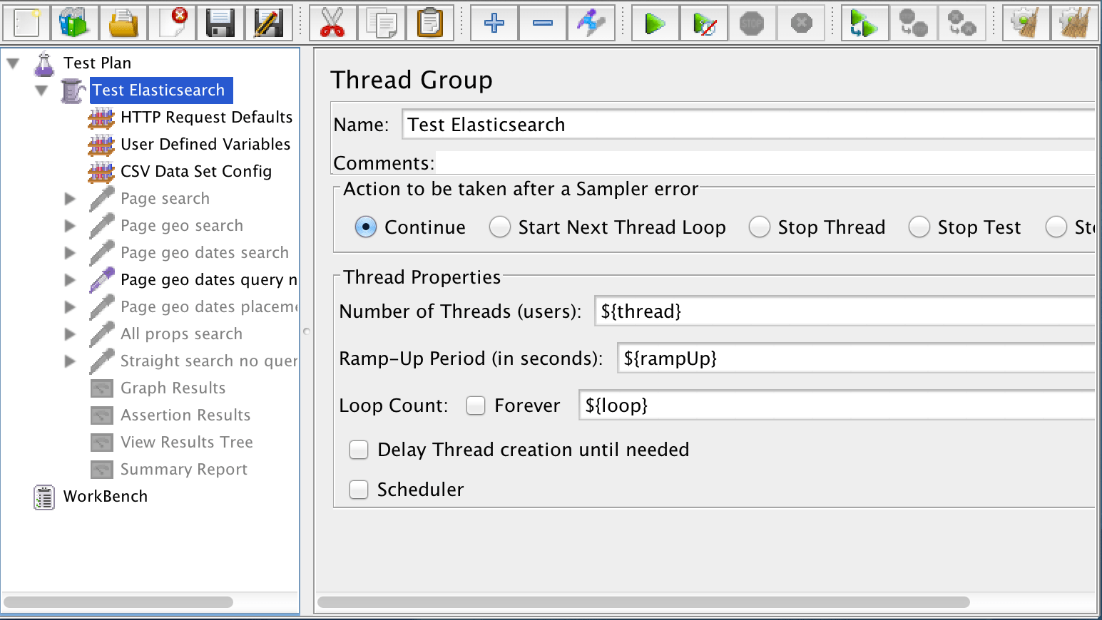1102x620 pixels.
Task: Create a new test plan
Action: coord(26,22)
